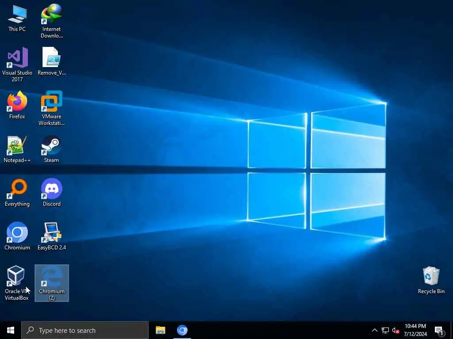Select the Chromium (2) shortcut

52,283
